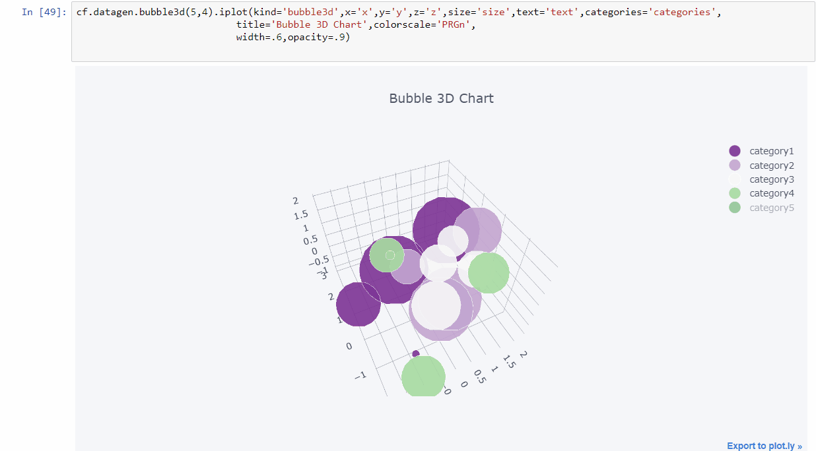Select the large green bubble at plot bottom
The height and width of the screenshot is (451, 816).
(423, 377)
